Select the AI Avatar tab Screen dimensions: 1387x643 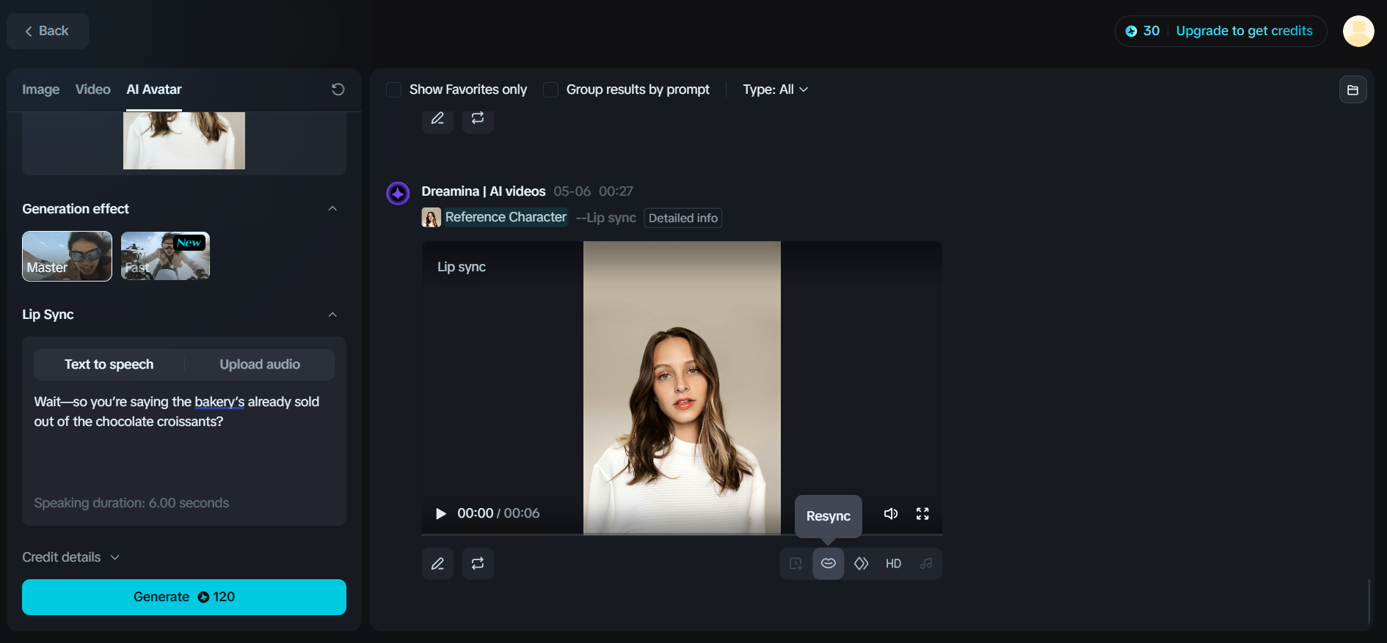click(154, 89)
